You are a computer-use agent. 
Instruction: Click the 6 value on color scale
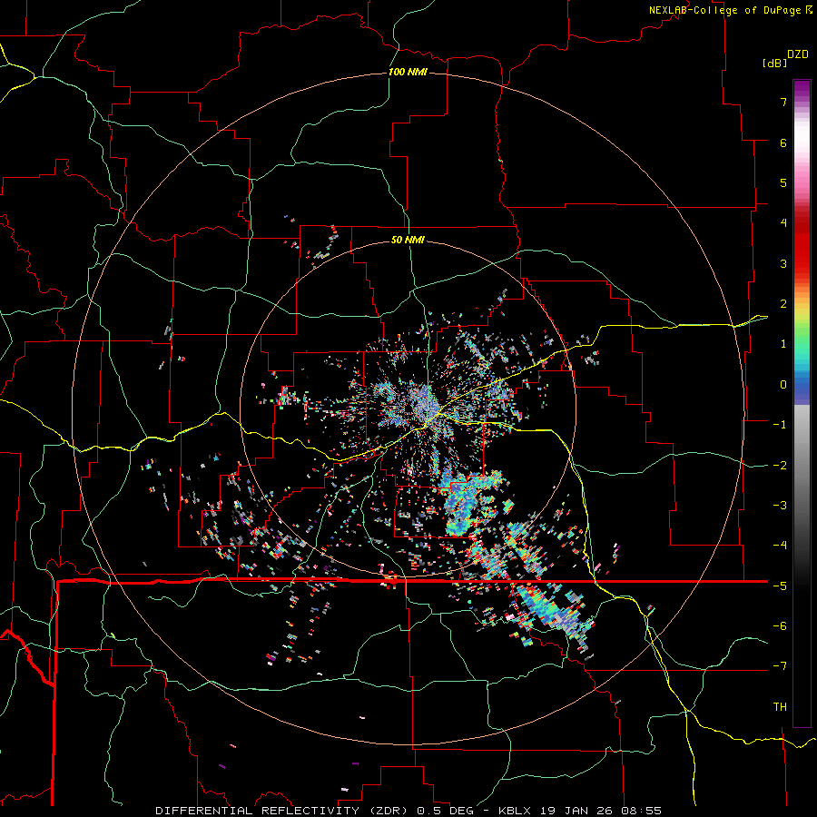783,143
